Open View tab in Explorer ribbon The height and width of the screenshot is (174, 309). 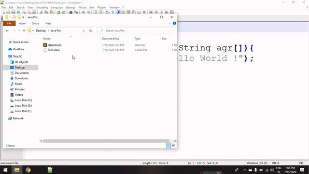[48, 23]
